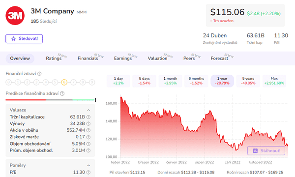The height and width of the screenshot is (177, 295).
Task: Switch to the Peers tab
Action: [189, 59]
